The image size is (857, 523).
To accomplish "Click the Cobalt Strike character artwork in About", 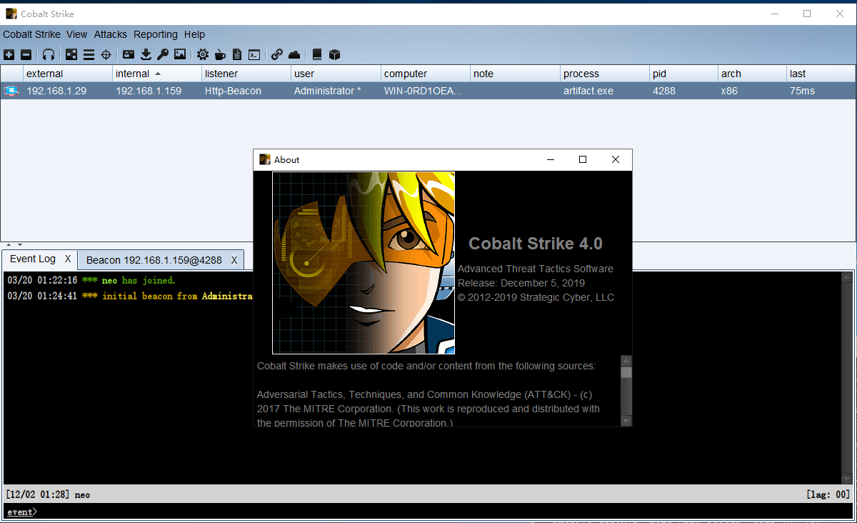I will [364, 263].
